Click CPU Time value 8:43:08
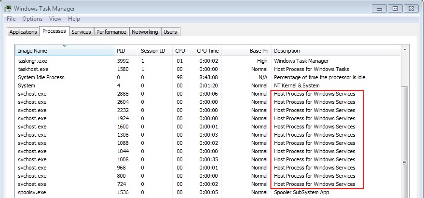Image resolution: width=424 pixels, height=198 pixels. click(208, 77)
